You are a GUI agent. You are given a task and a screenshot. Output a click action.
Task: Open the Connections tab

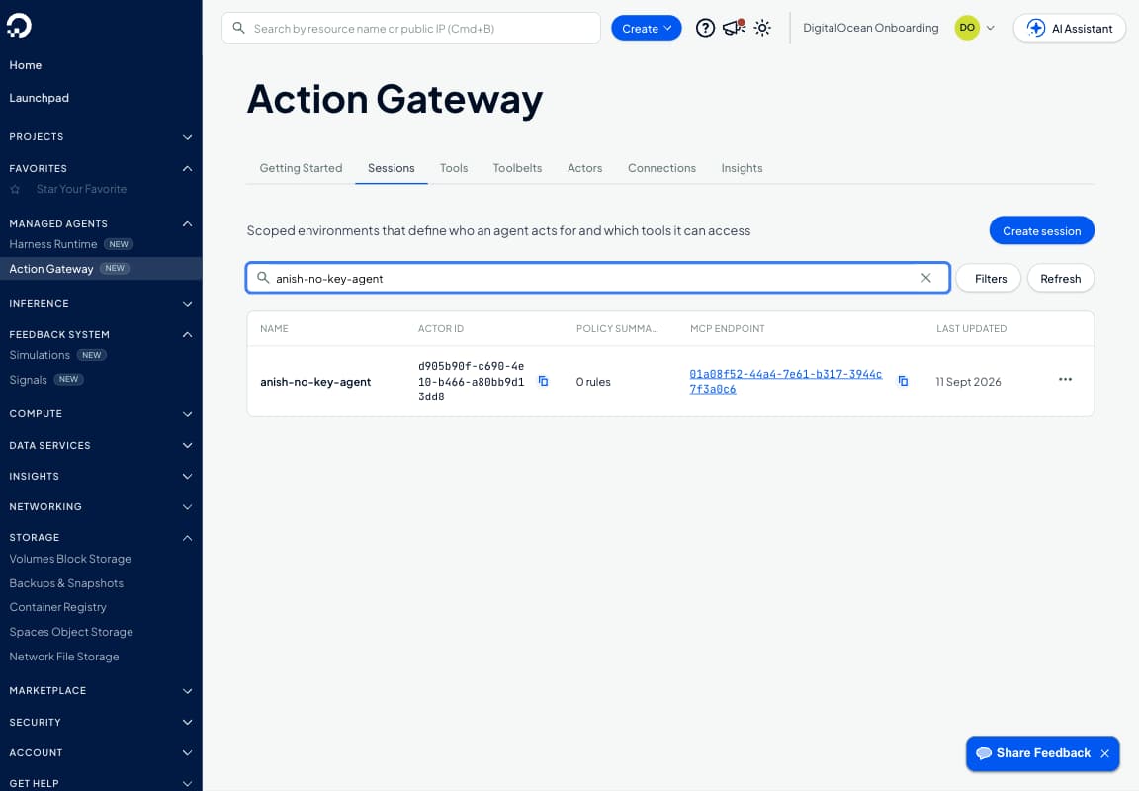point(661,168)
